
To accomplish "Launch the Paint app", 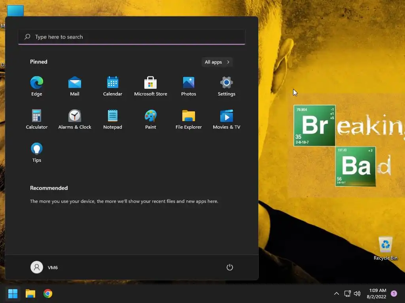I will (x=151, y=119).
